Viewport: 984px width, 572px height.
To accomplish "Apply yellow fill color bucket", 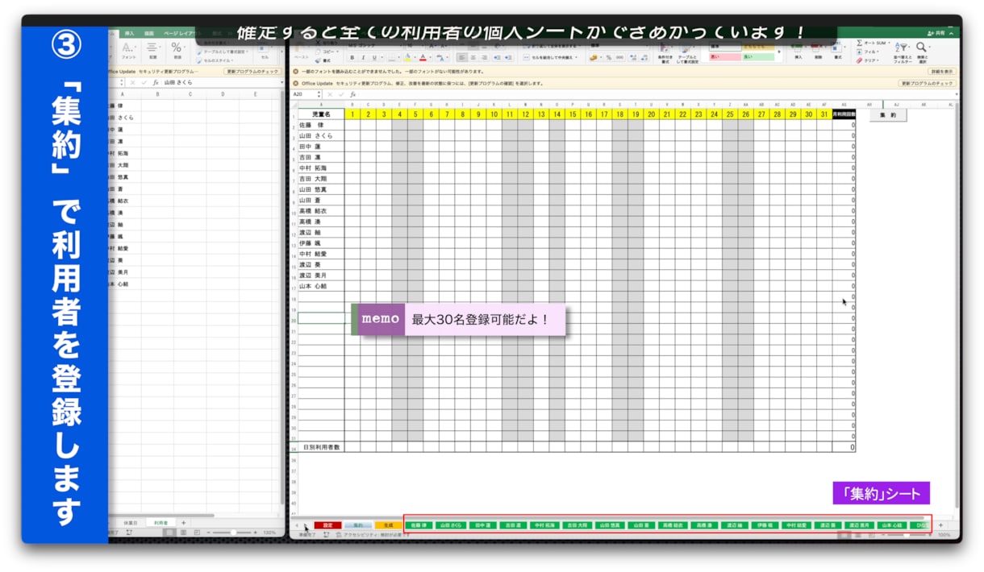I will tap(407, 58).
